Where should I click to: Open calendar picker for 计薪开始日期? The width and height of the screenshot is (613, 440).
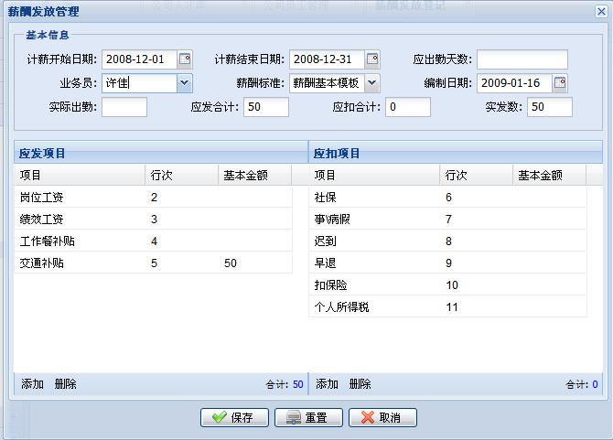pyautogui.click(x=185, y=59)
